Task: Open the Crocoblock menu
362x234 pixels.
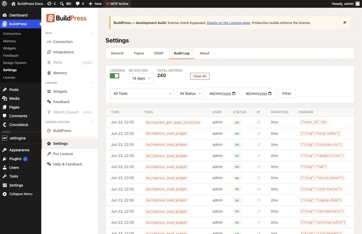Action: click(x=21, y=125)
